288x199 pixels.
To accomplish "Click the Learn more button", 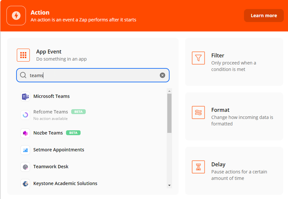I will click(264, 16).
